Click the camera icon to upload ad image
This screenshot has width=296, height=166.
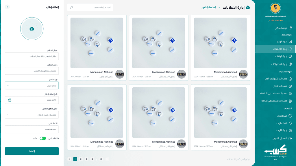click(x=32, y=29)
